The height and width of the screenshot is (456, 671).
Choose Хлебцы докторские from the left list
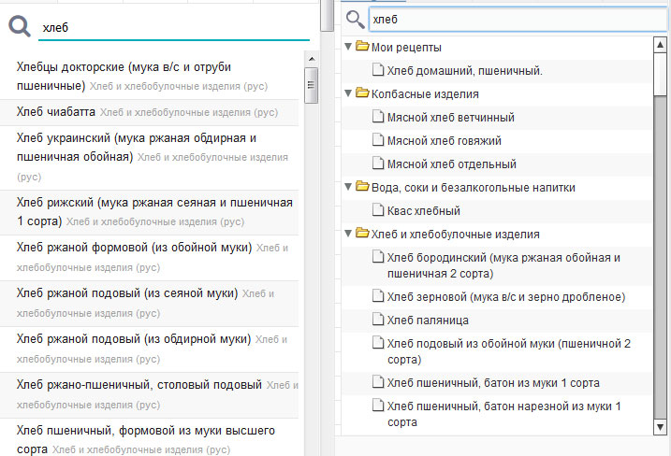tap(124, 67)
